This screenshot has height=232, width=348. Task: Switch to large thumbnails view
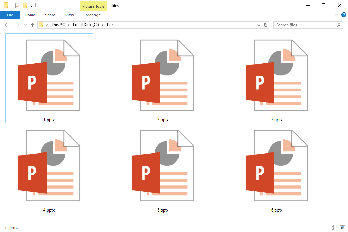click(342, 227)
